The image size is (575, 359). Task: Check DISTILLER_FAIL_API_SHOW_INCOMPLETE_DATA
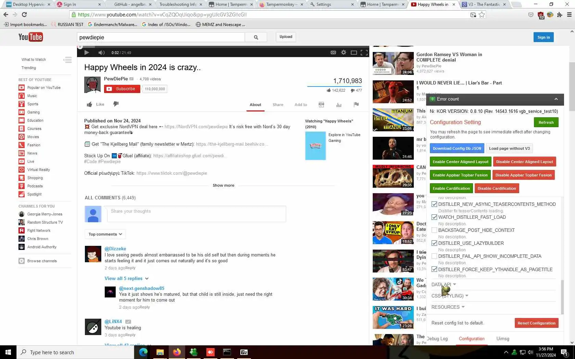pyautogui.click(x=434, y=256)
